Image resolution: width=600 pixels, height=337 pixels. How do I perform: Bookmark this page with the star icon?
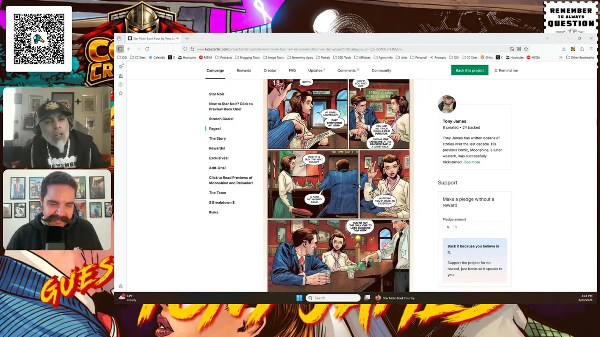(526, 49)
